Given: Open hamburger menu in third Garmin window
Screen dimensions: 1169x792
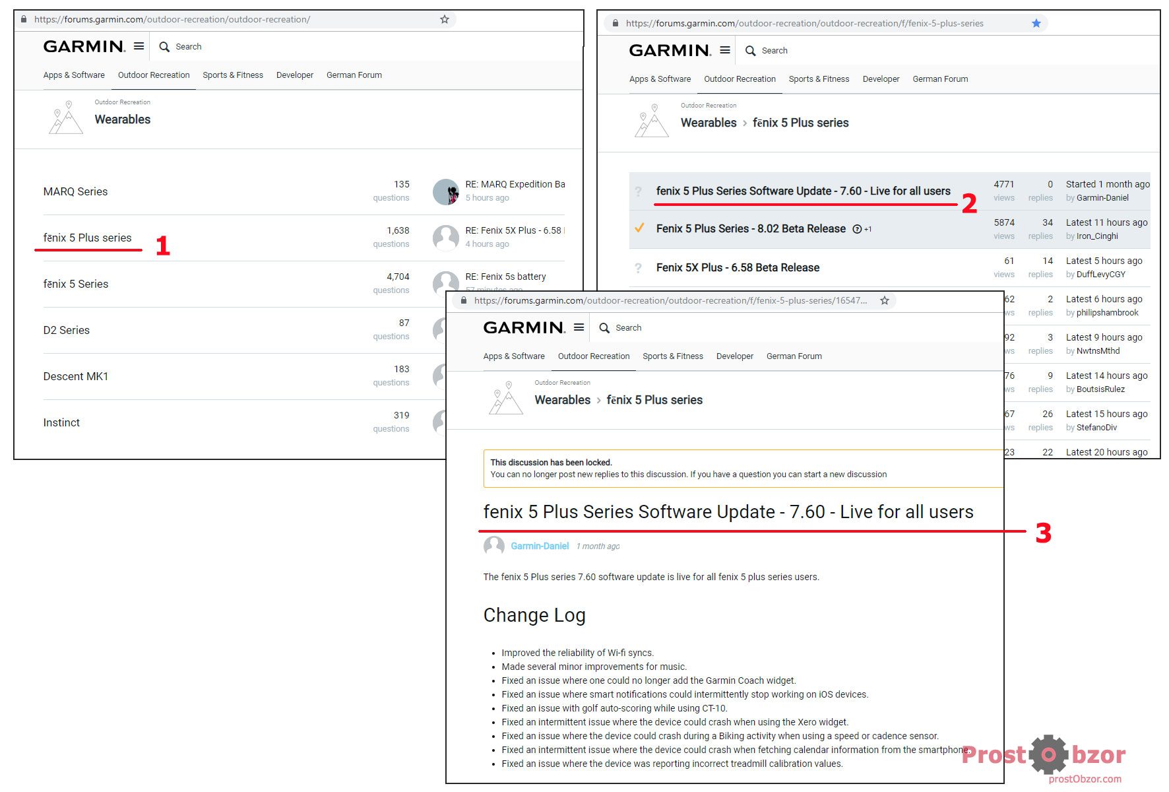Looking at the screenshot, I should pyautogui.click(x=579, y=327).
